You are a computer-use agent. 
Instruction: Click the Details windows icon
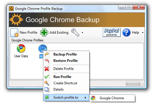pos(47,89)
